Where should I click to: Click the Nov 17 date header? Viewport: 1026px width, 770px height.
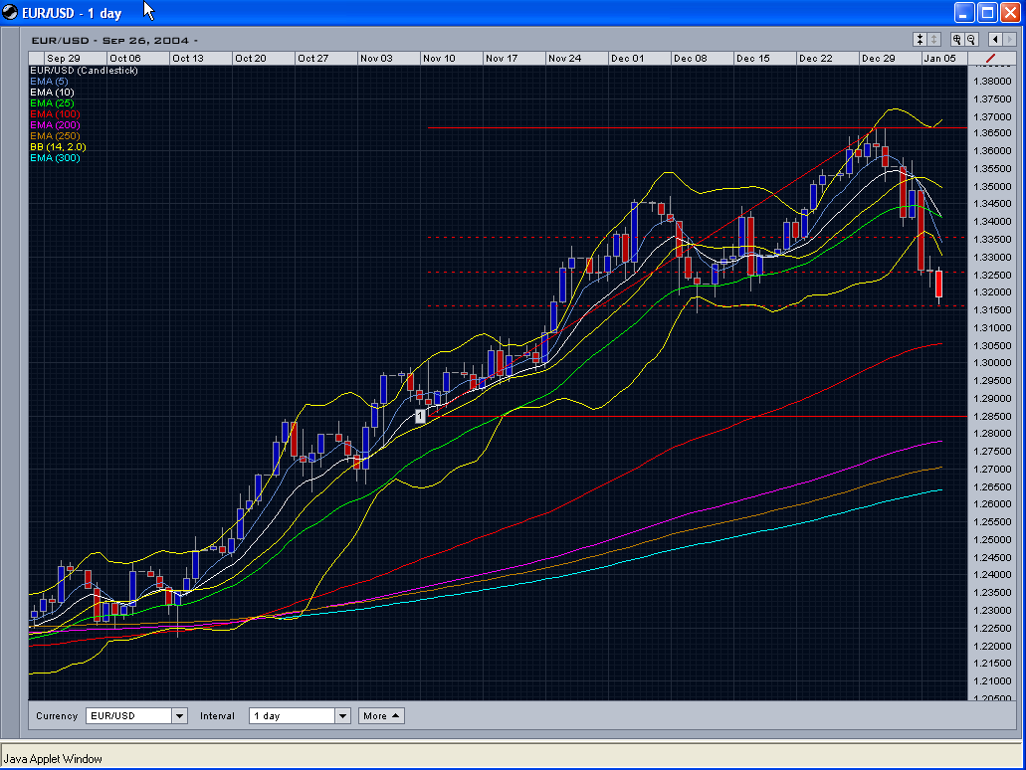pos(502,59)
